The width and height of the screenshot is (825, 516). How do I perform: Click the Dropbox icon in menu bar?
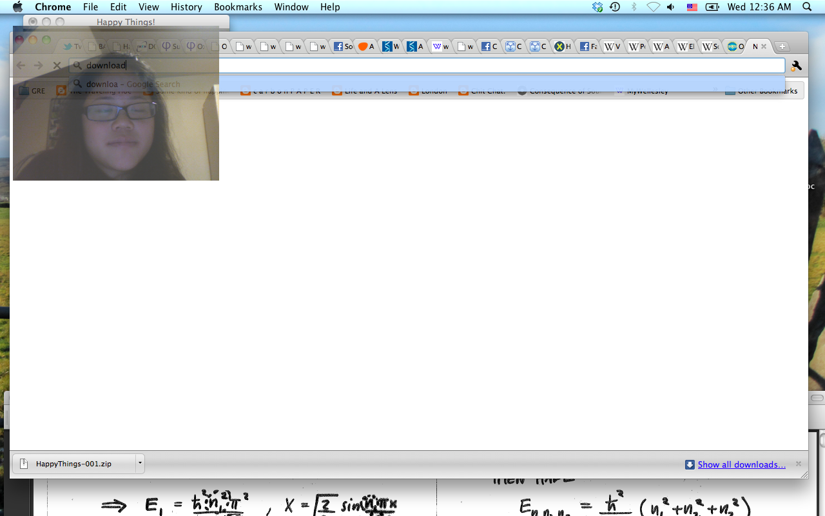597,7
